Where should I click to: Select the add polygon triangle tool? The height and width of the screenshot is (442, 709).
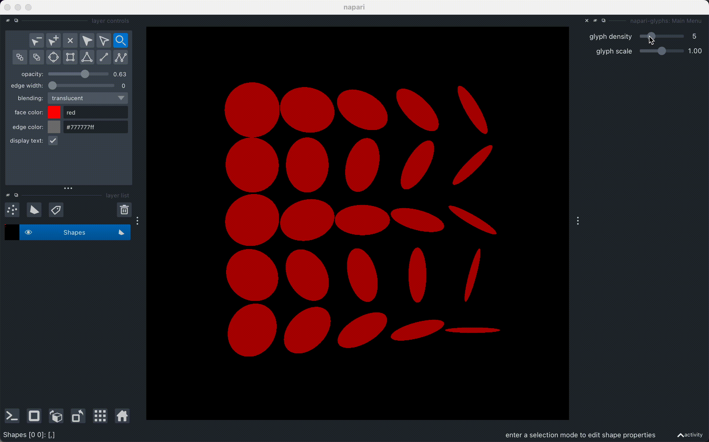tap(87, 57)
